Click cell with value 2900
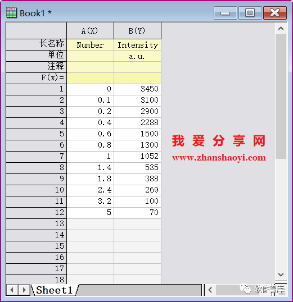 point(137,112)
